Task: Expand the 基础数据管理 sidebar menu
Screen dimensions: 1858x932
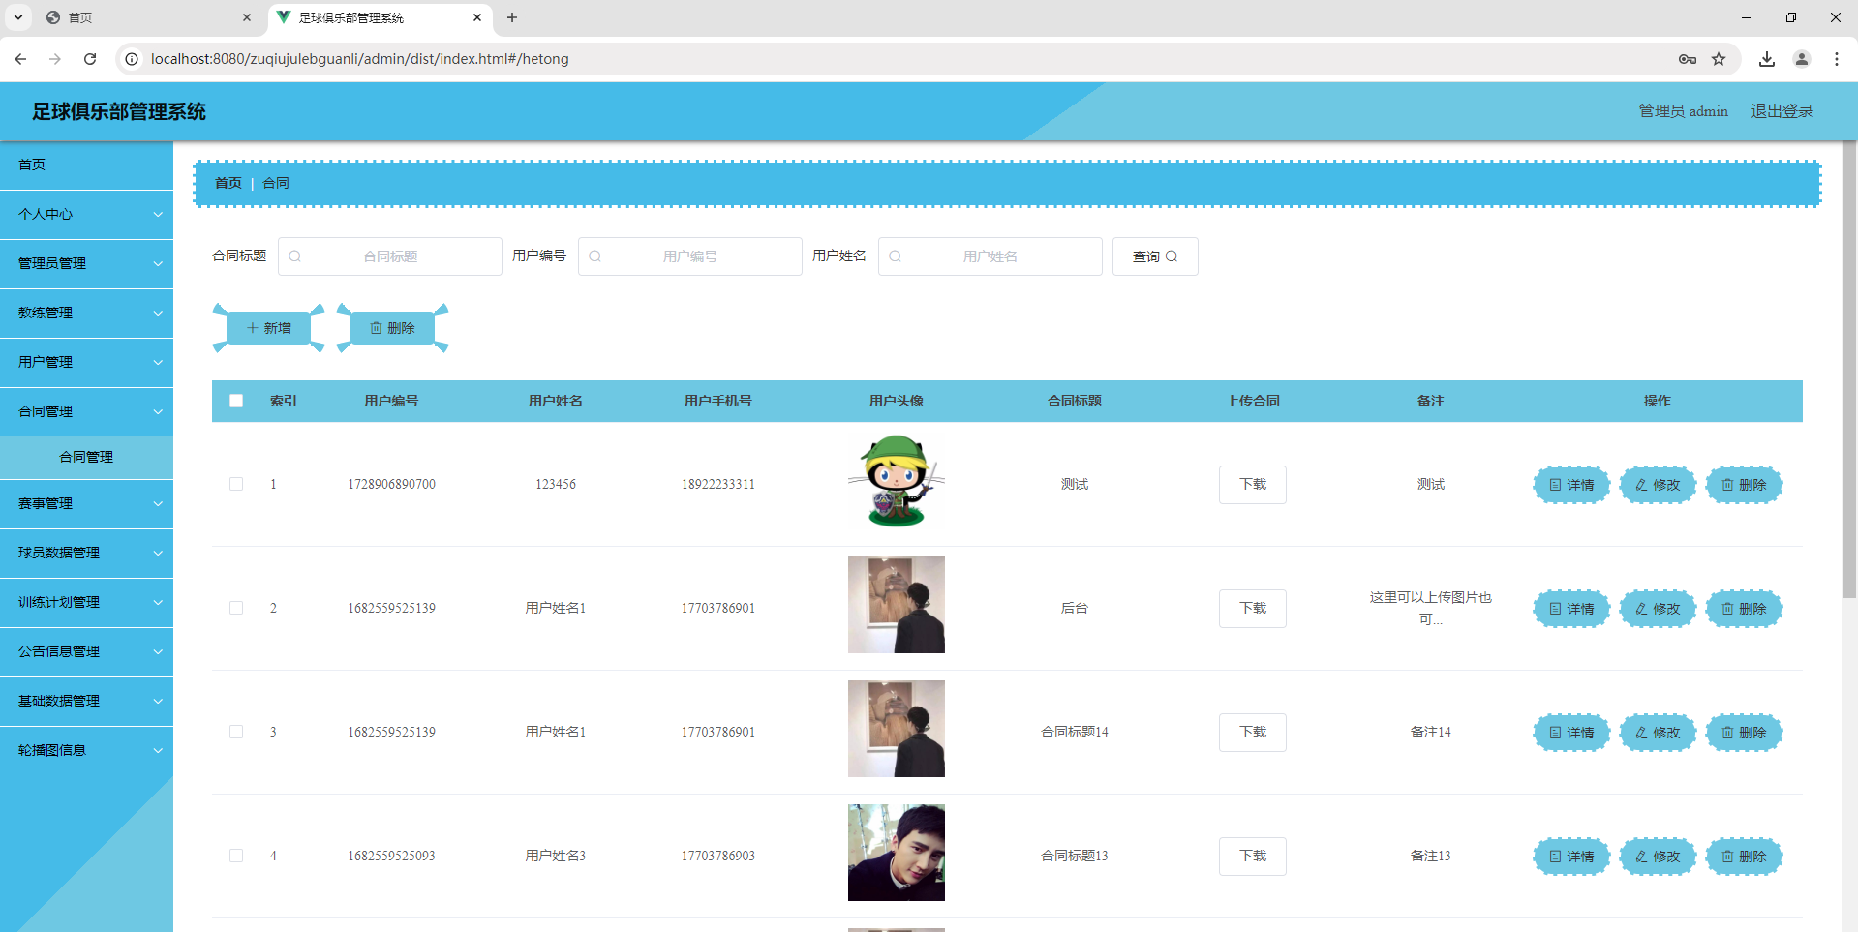Action: pos(86,701)
